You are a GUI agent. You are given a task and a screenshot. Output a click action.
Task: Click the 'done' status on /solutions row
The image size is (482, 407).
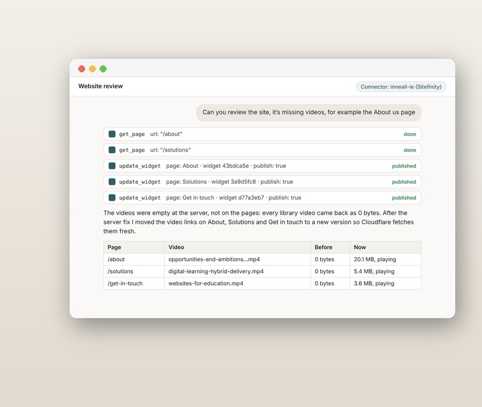(x=410, y=150)
